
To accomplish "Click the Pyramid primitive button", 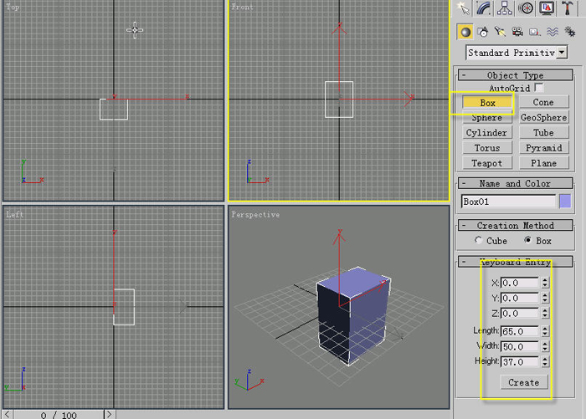I will (544, 148).
